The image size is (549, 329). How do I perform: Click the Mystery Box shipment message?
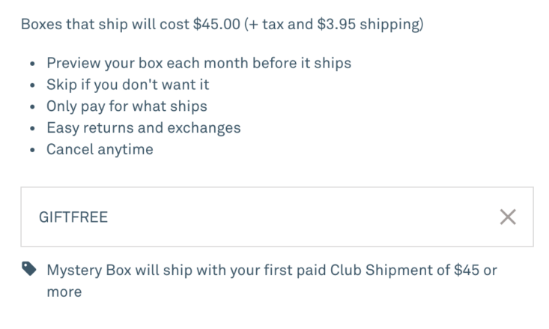(272, 280)
